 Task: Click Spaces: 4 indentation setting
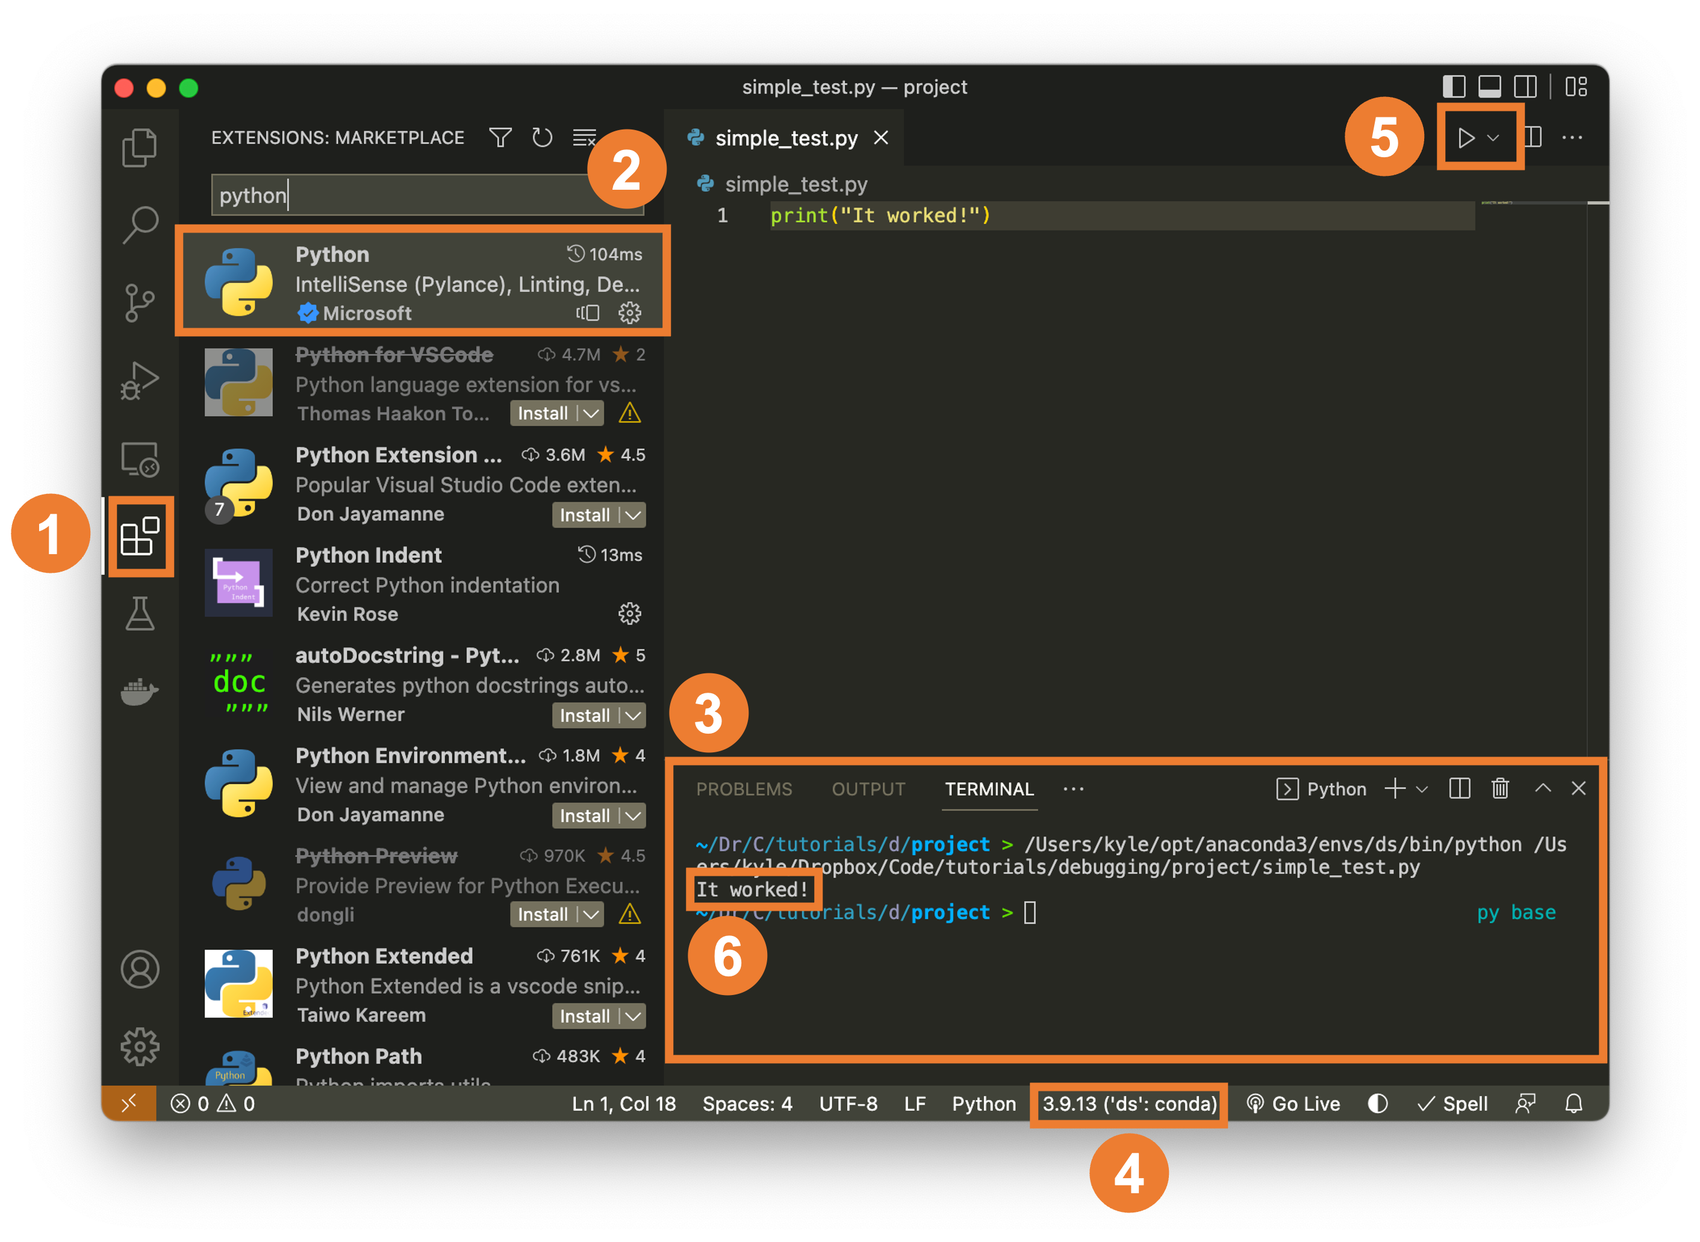(x=747, y=1103)
